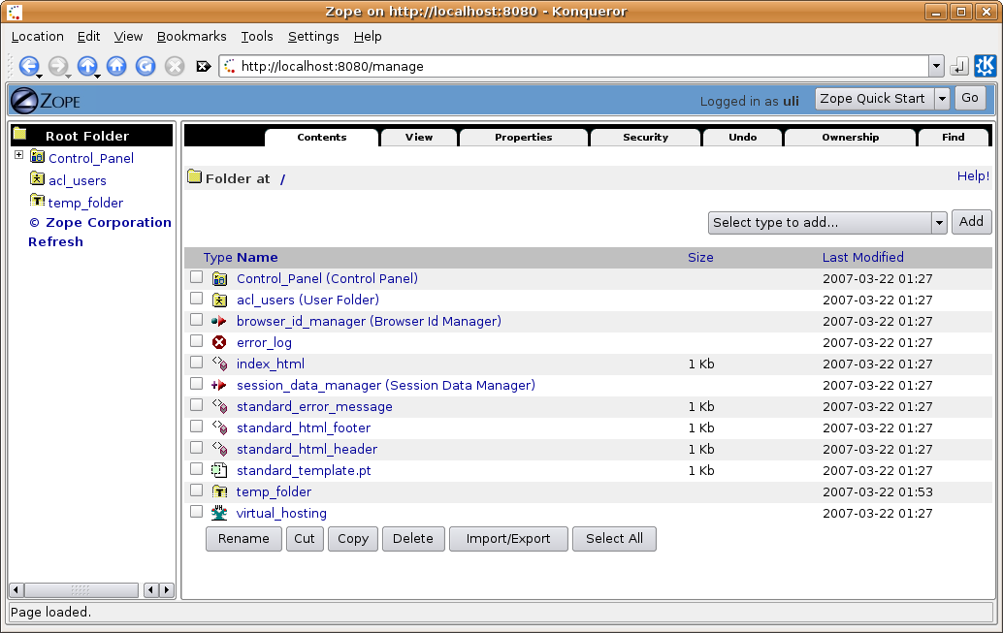Reload the page with the Reload icon
Screen dimensions: 1003x633
[146, 66]
